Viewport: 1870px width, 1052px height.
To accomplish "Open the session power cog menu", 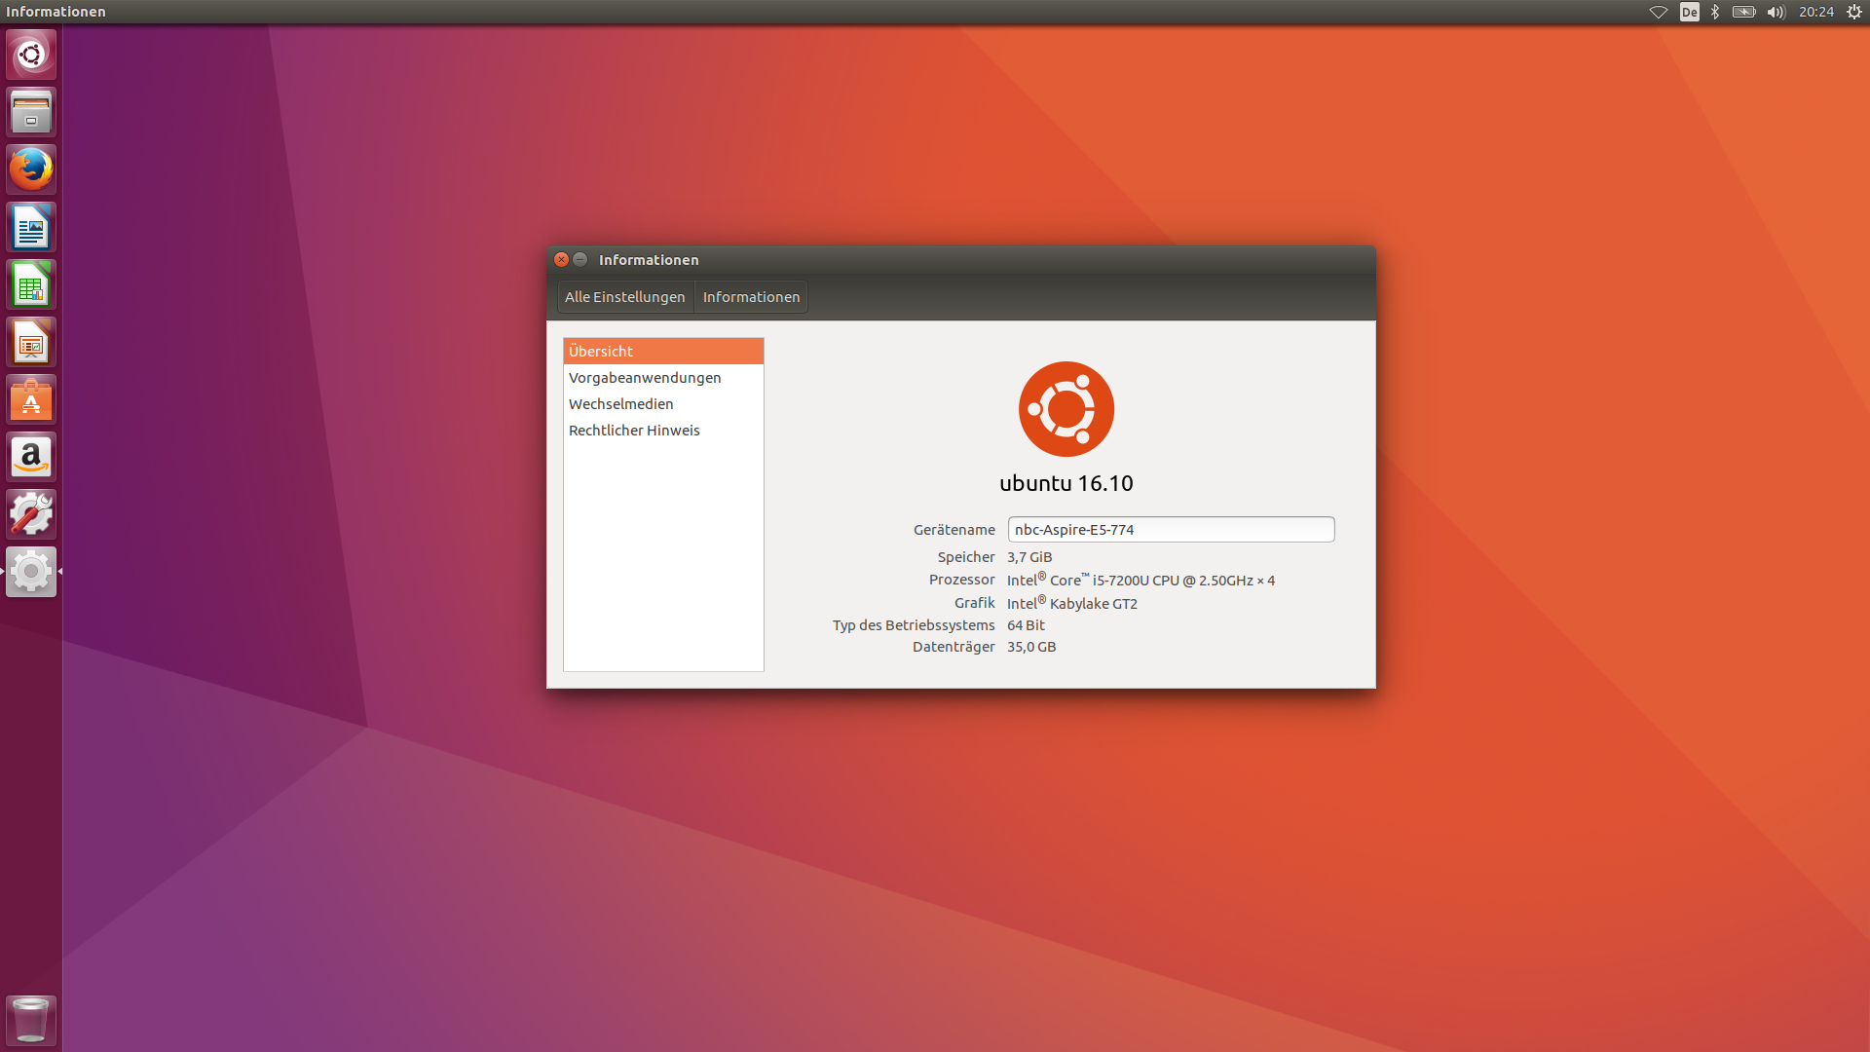I will (x=1854, y=12).
